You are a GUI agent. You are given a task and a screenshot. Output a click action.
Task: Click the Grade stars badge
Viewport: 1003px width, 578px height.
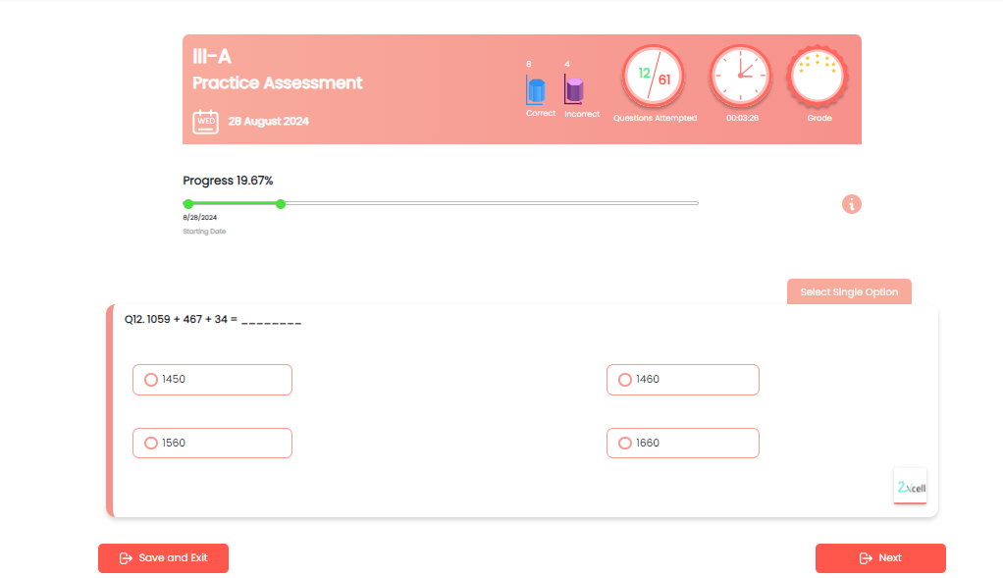[818, 77]
